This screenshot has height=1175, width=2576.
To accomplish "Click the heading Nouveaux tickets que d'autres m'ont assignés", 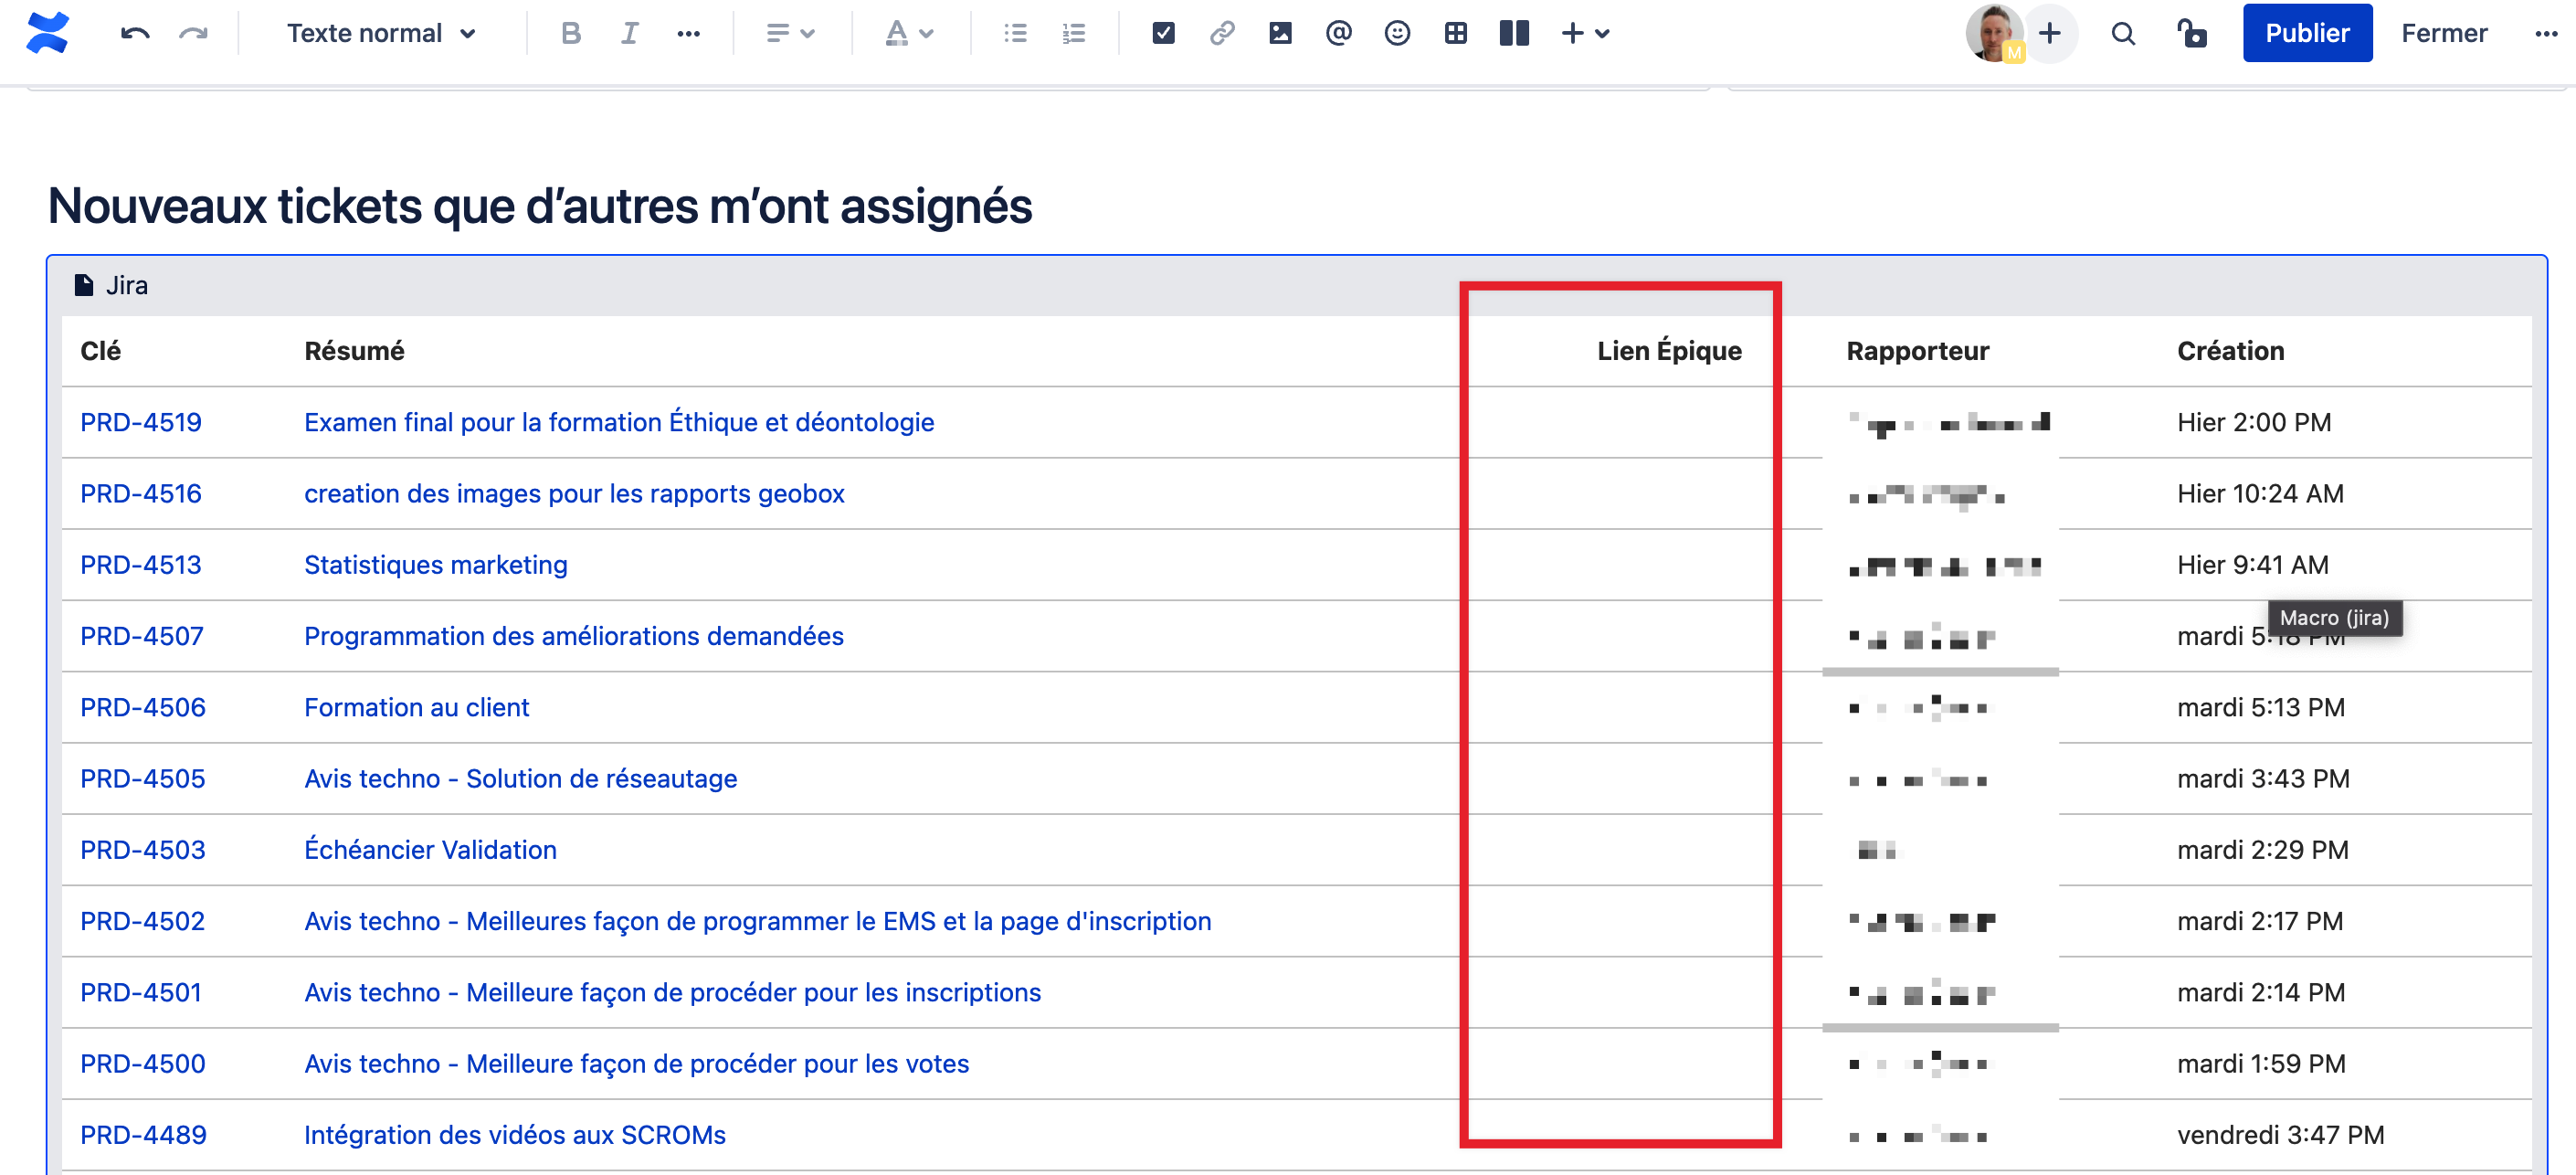I will 539,206.
